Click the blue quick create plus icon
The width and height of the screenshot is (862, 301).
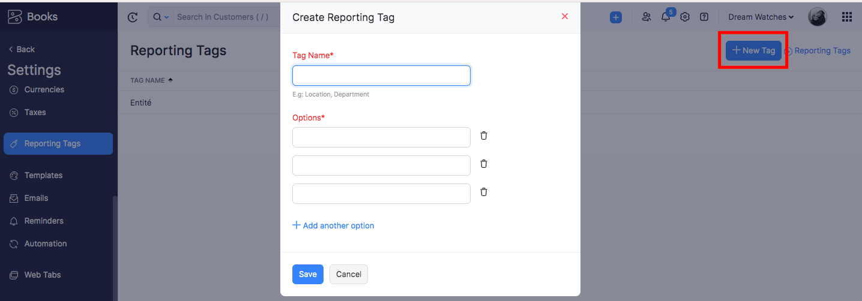point(616,17)
